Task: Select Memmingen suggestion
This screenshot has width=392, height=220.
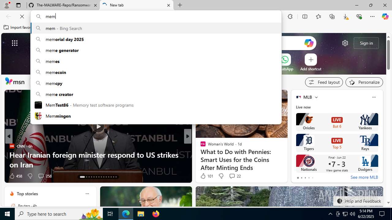Action: [x=156, y=116]
